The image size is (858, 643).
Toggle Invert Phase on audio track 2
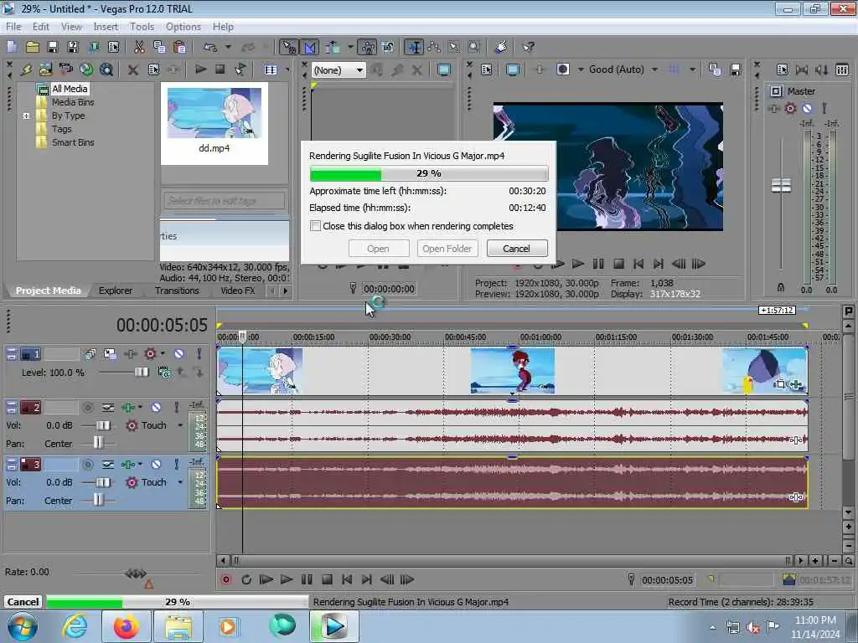(108, 408)
